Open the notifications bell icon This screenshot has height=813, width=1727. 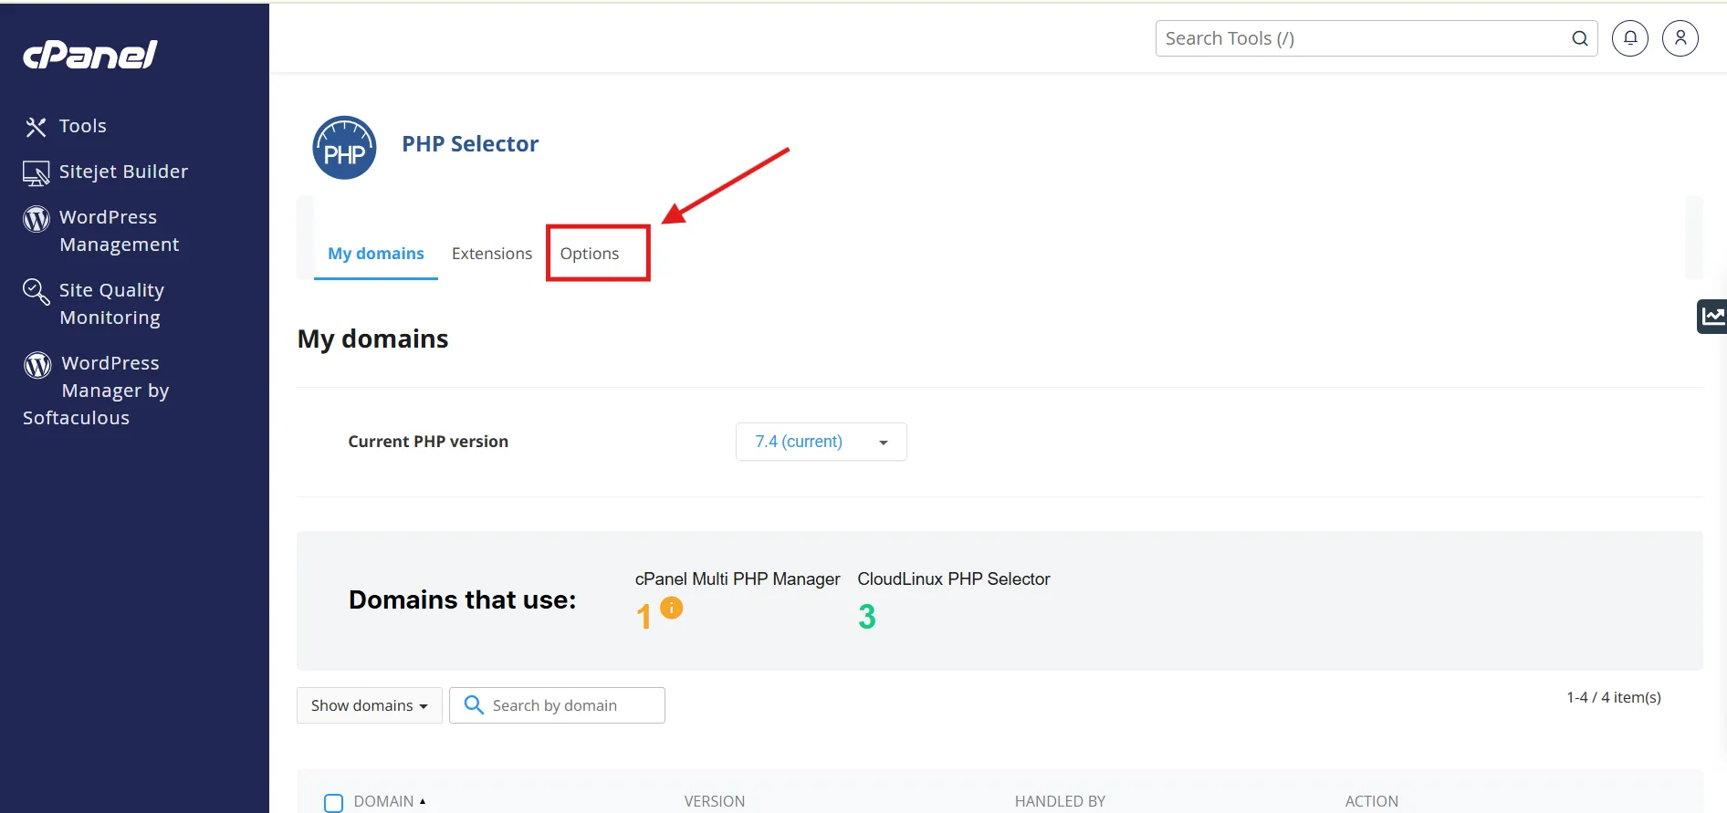tap(1629, 38)
